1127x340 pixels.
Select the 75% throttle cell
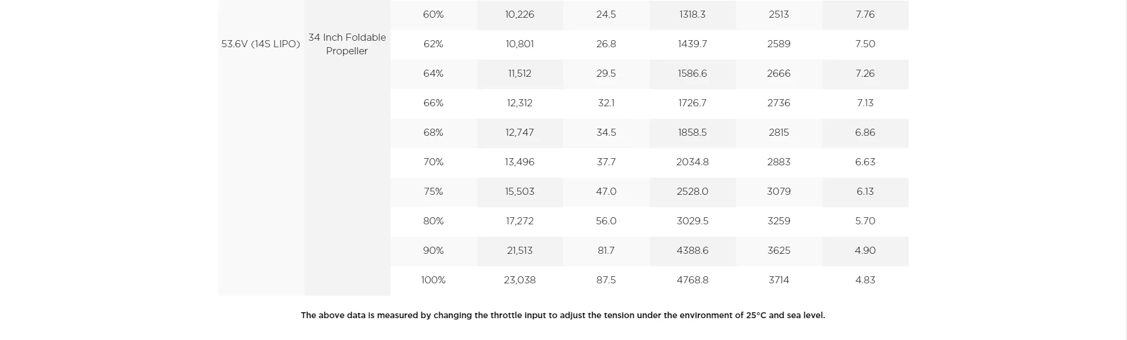coord(434,192)
